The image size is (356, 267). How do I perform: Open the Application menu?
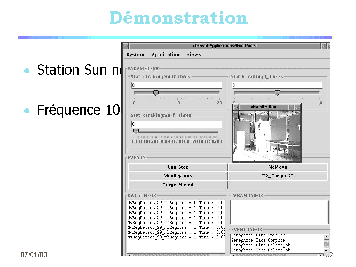[x=165, y=55]
